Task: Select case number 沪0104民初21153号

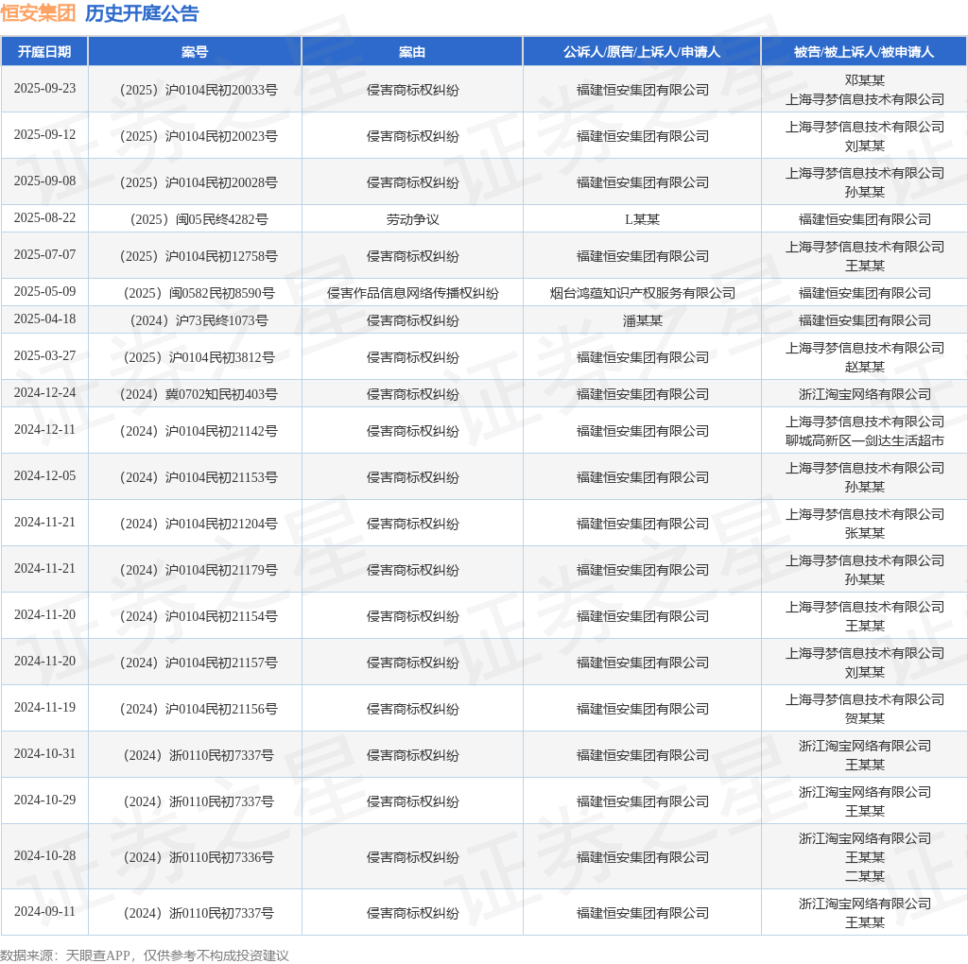Action: [199, 477]
